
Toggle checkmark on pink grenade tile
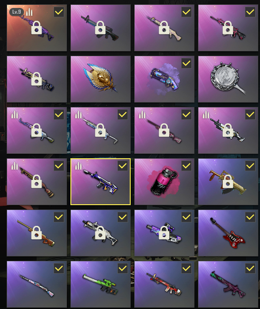click(x=186, y=166)
